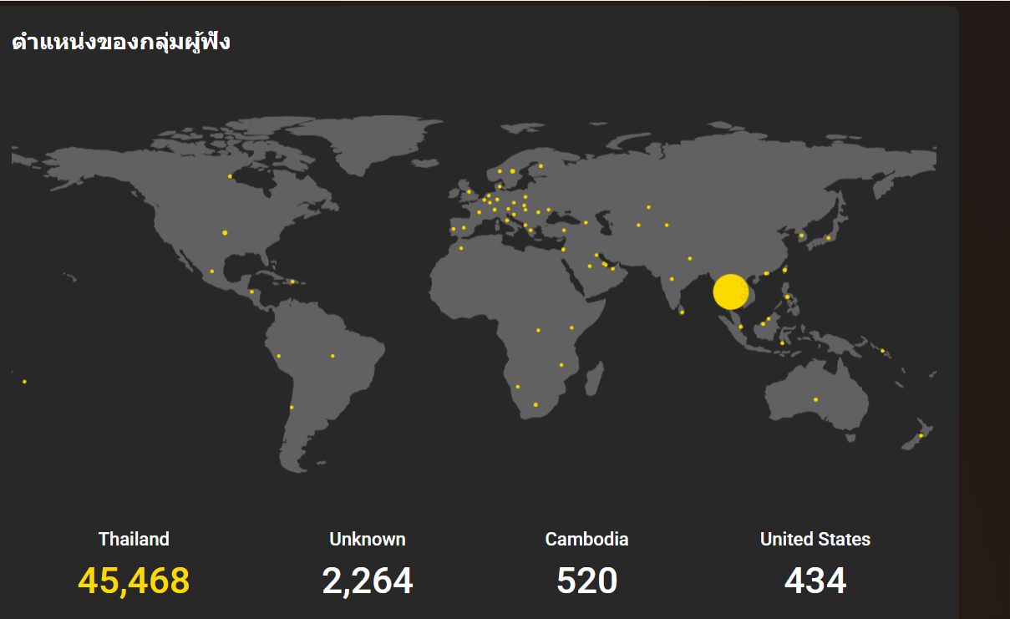Select the Unknown location label
The width and height of the screenshot is (1010, 619).
[368, 539]
